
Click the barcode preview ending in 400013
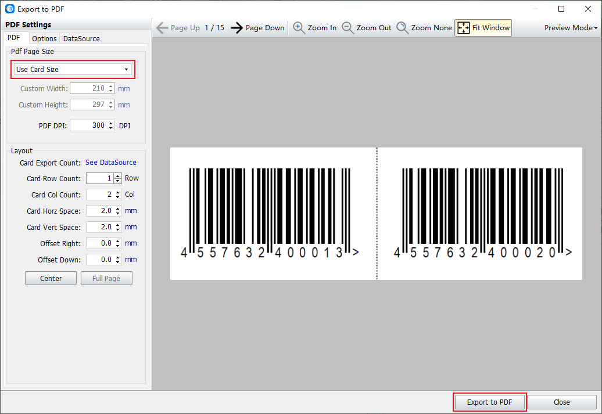coord(270,213)
